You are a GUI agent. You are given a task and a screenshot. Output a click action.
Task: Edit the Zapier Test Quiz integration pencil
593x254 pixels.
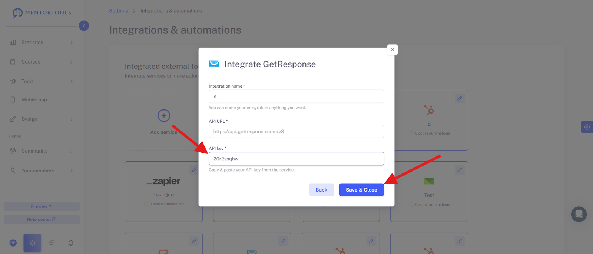click(x=194, y=170)
